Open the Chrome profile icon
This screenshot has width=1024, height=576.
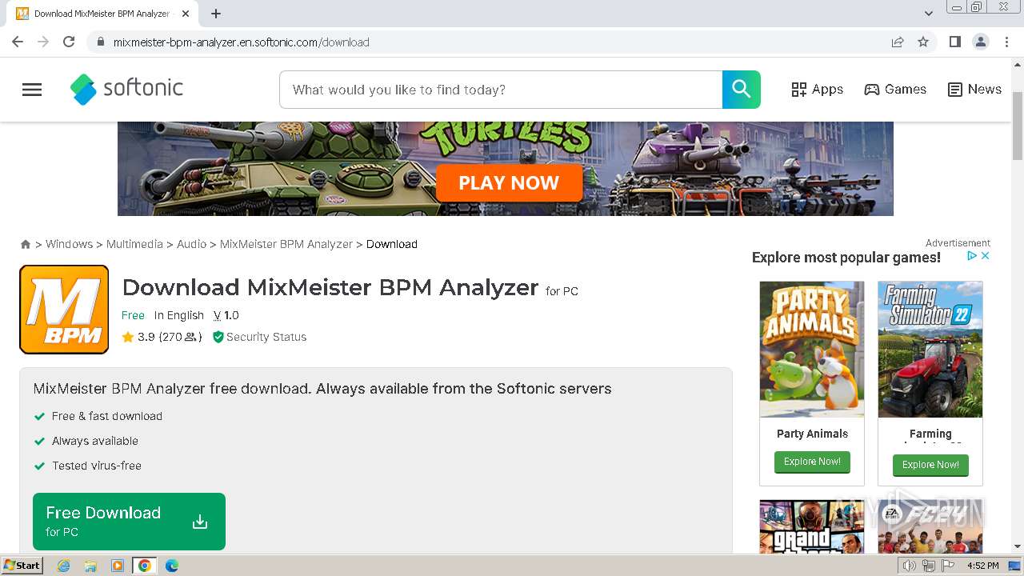click(x=980, y=42)
